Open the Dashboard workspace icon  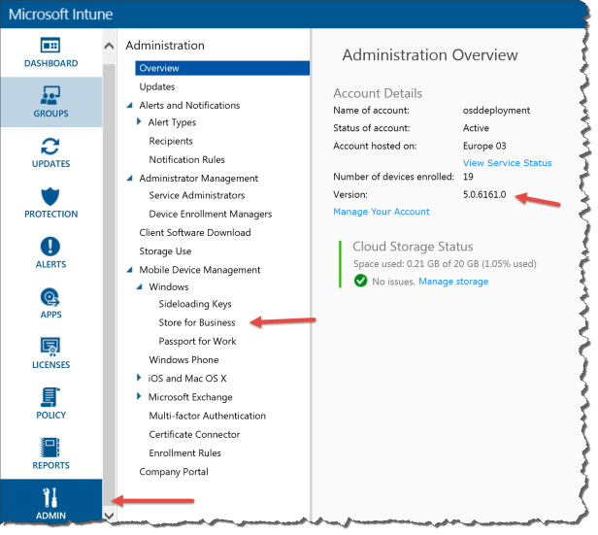[50, 45]
